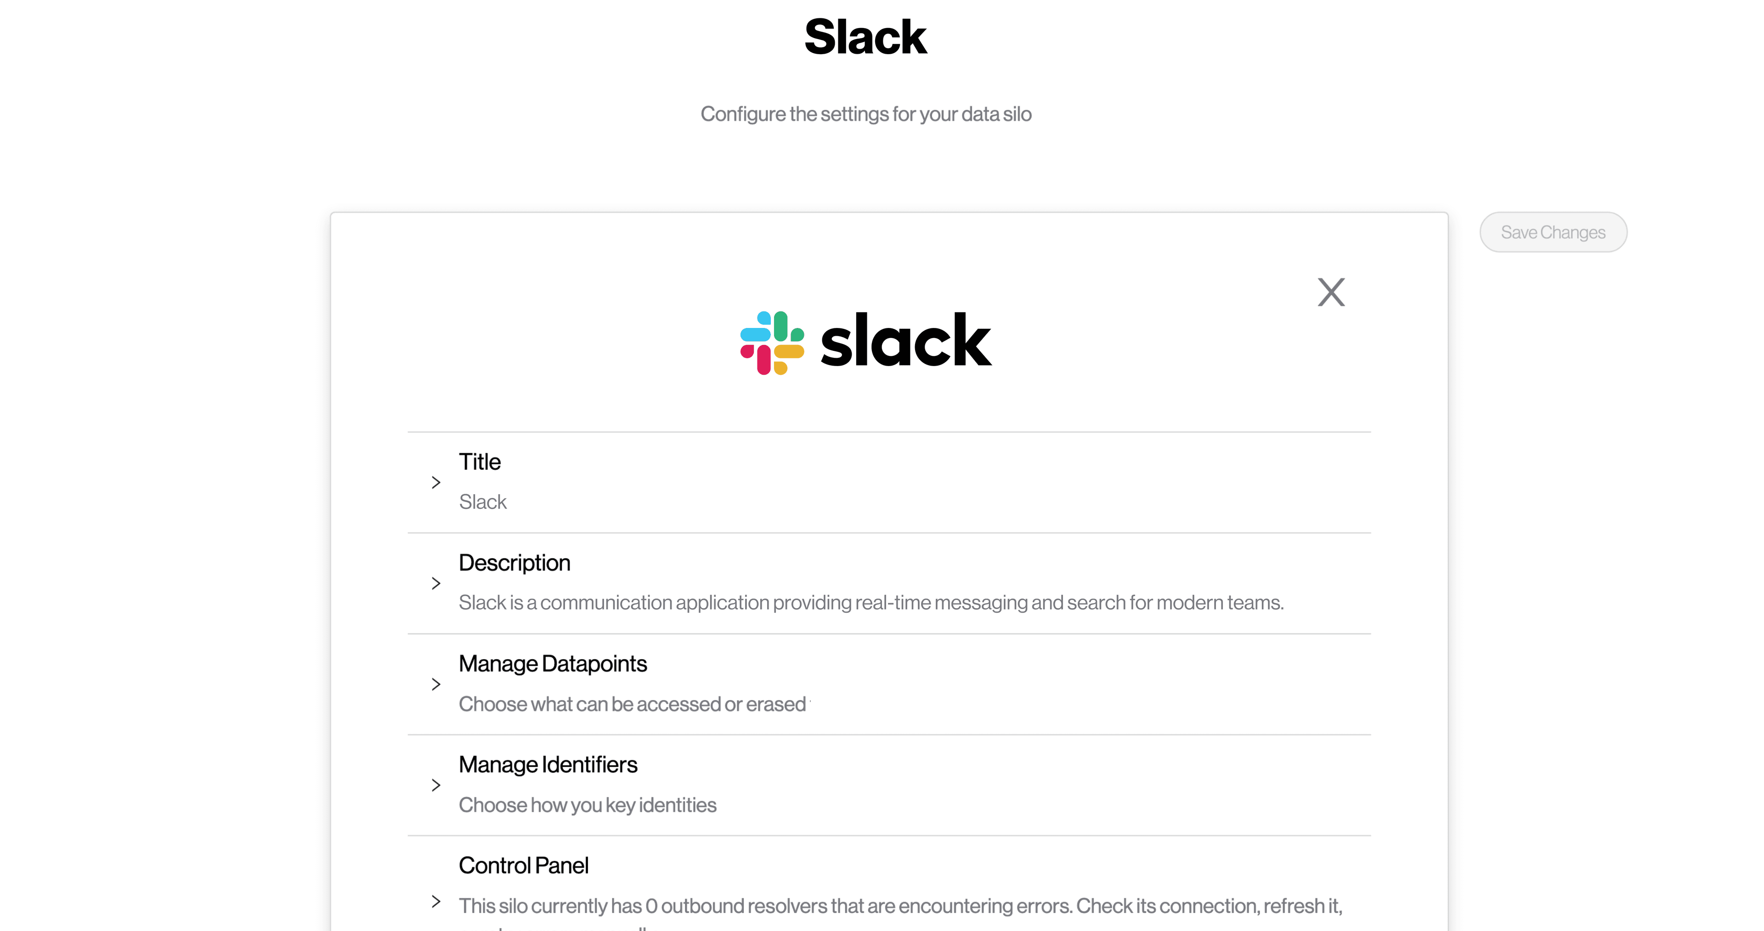
Task: Expand the Manage Datapoints section
Action: pos(435,684)
